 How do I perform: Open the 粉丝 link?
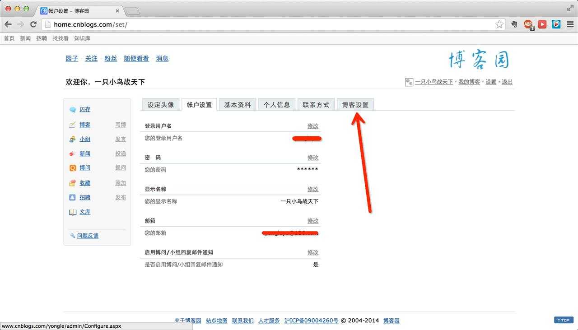tap(111, 59)
